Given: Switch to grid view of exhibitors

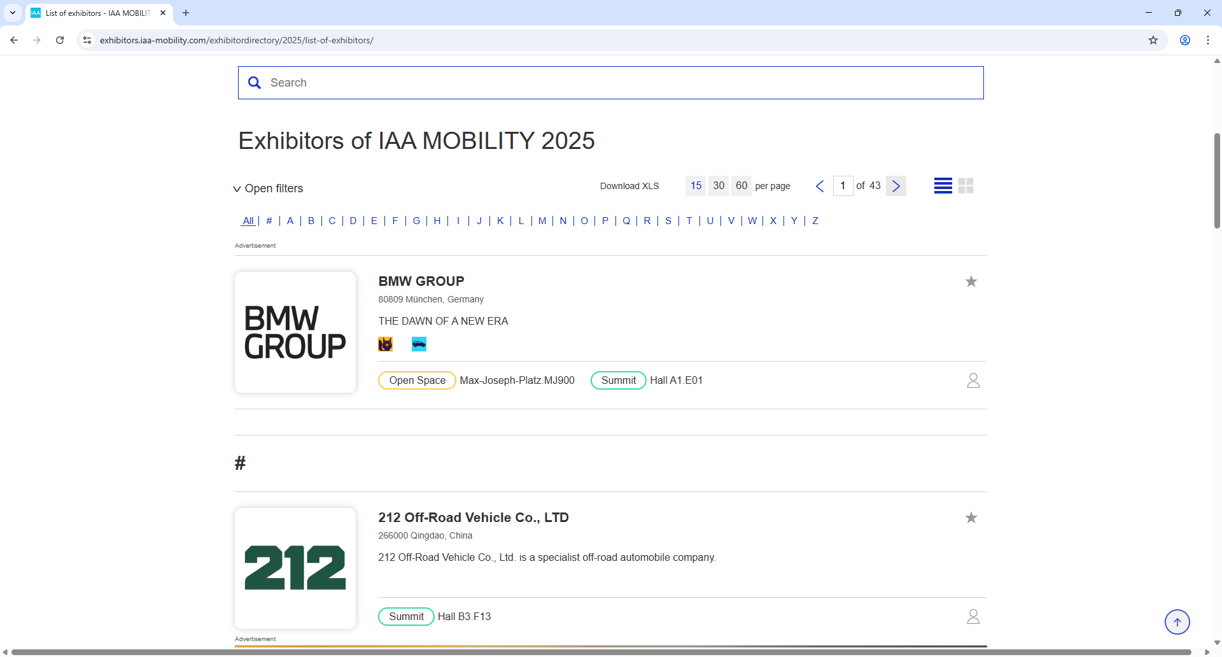Looking at the screenshot, I should click(x=965, y=185).
